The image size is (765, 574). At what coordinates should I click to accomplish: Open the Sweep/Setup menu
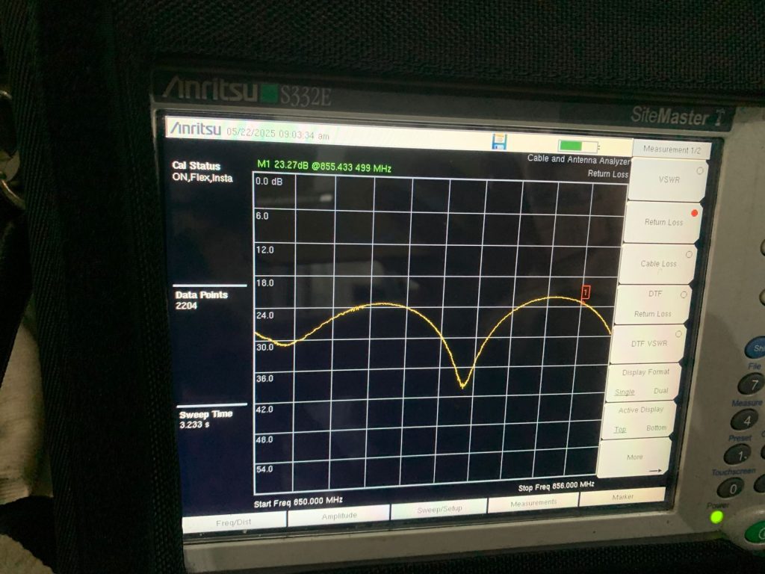(439, 509)
